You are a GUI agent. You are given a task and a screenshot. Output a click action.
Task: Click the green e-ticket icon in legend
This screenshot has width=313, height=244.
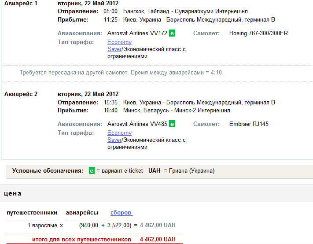92,171
